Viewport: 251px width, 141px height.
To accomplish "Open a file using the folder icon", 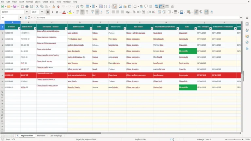I will pos(8,7).
